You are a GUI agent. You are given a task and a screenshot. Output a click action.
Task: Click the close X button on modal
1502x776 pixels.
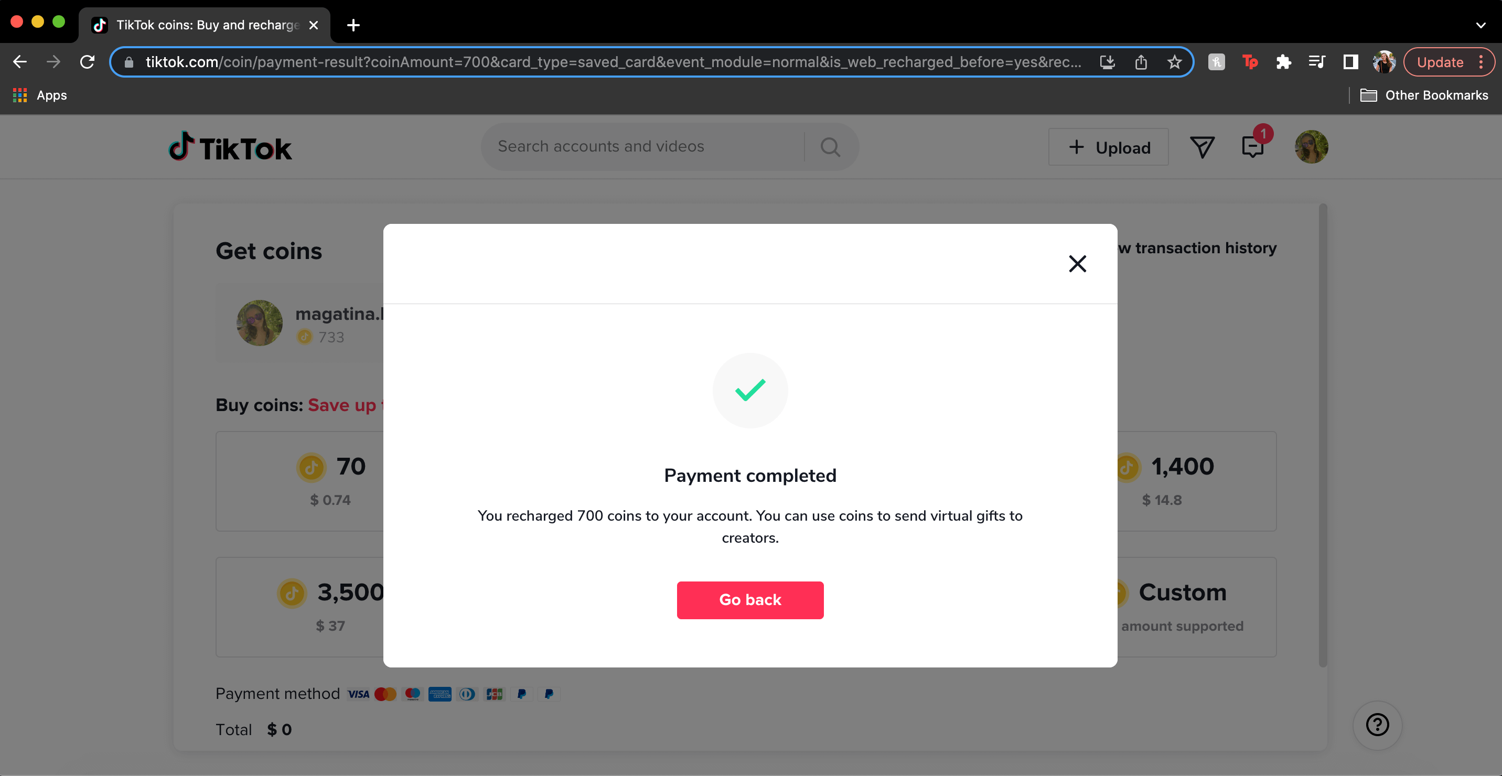click(1077, 263)
